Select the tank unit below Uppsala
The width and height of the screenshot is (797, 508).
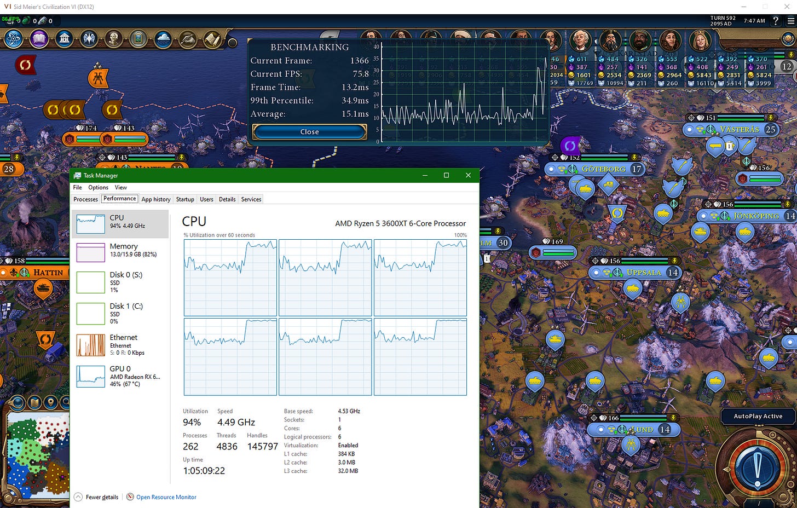tap(633, 288)
